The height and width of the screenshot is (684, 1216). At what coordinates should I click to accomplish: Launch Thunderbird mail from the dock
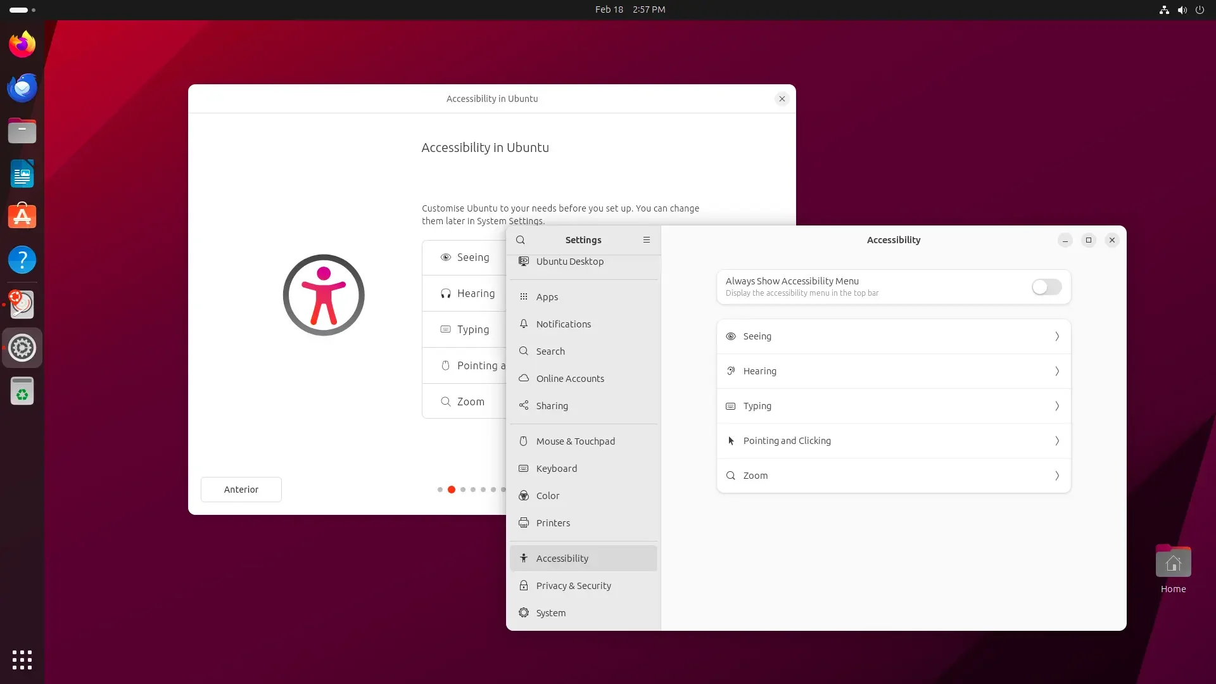(x=22, y=87)
